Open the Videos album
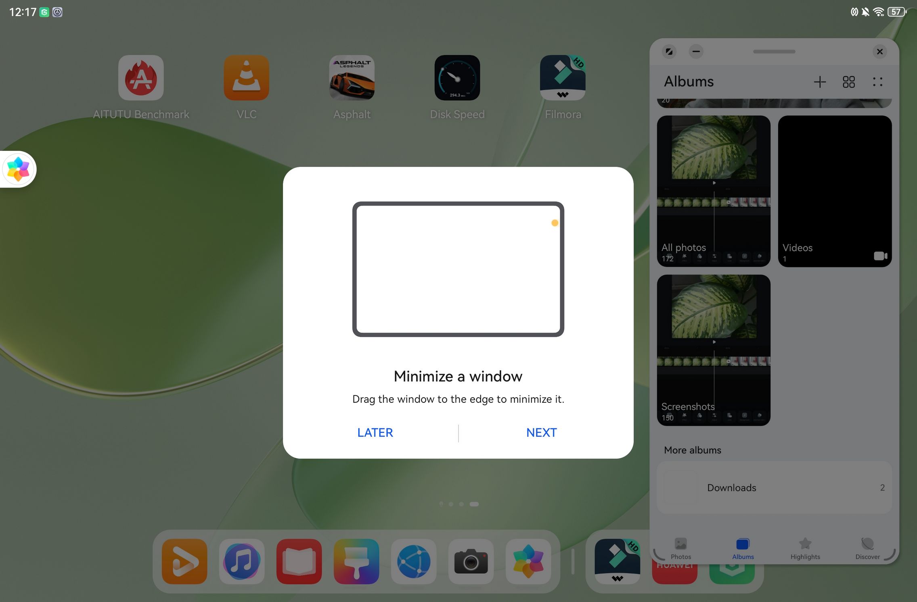 tap(835, 191)
